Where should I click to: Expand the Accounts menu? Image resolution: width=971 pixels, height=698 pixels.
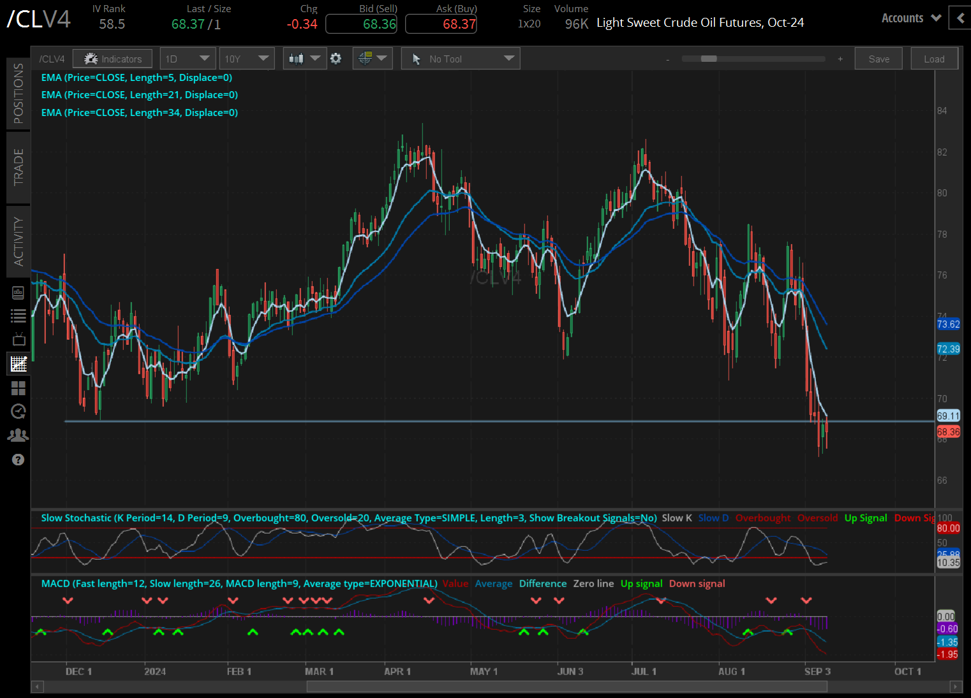[x=910, y=18]
